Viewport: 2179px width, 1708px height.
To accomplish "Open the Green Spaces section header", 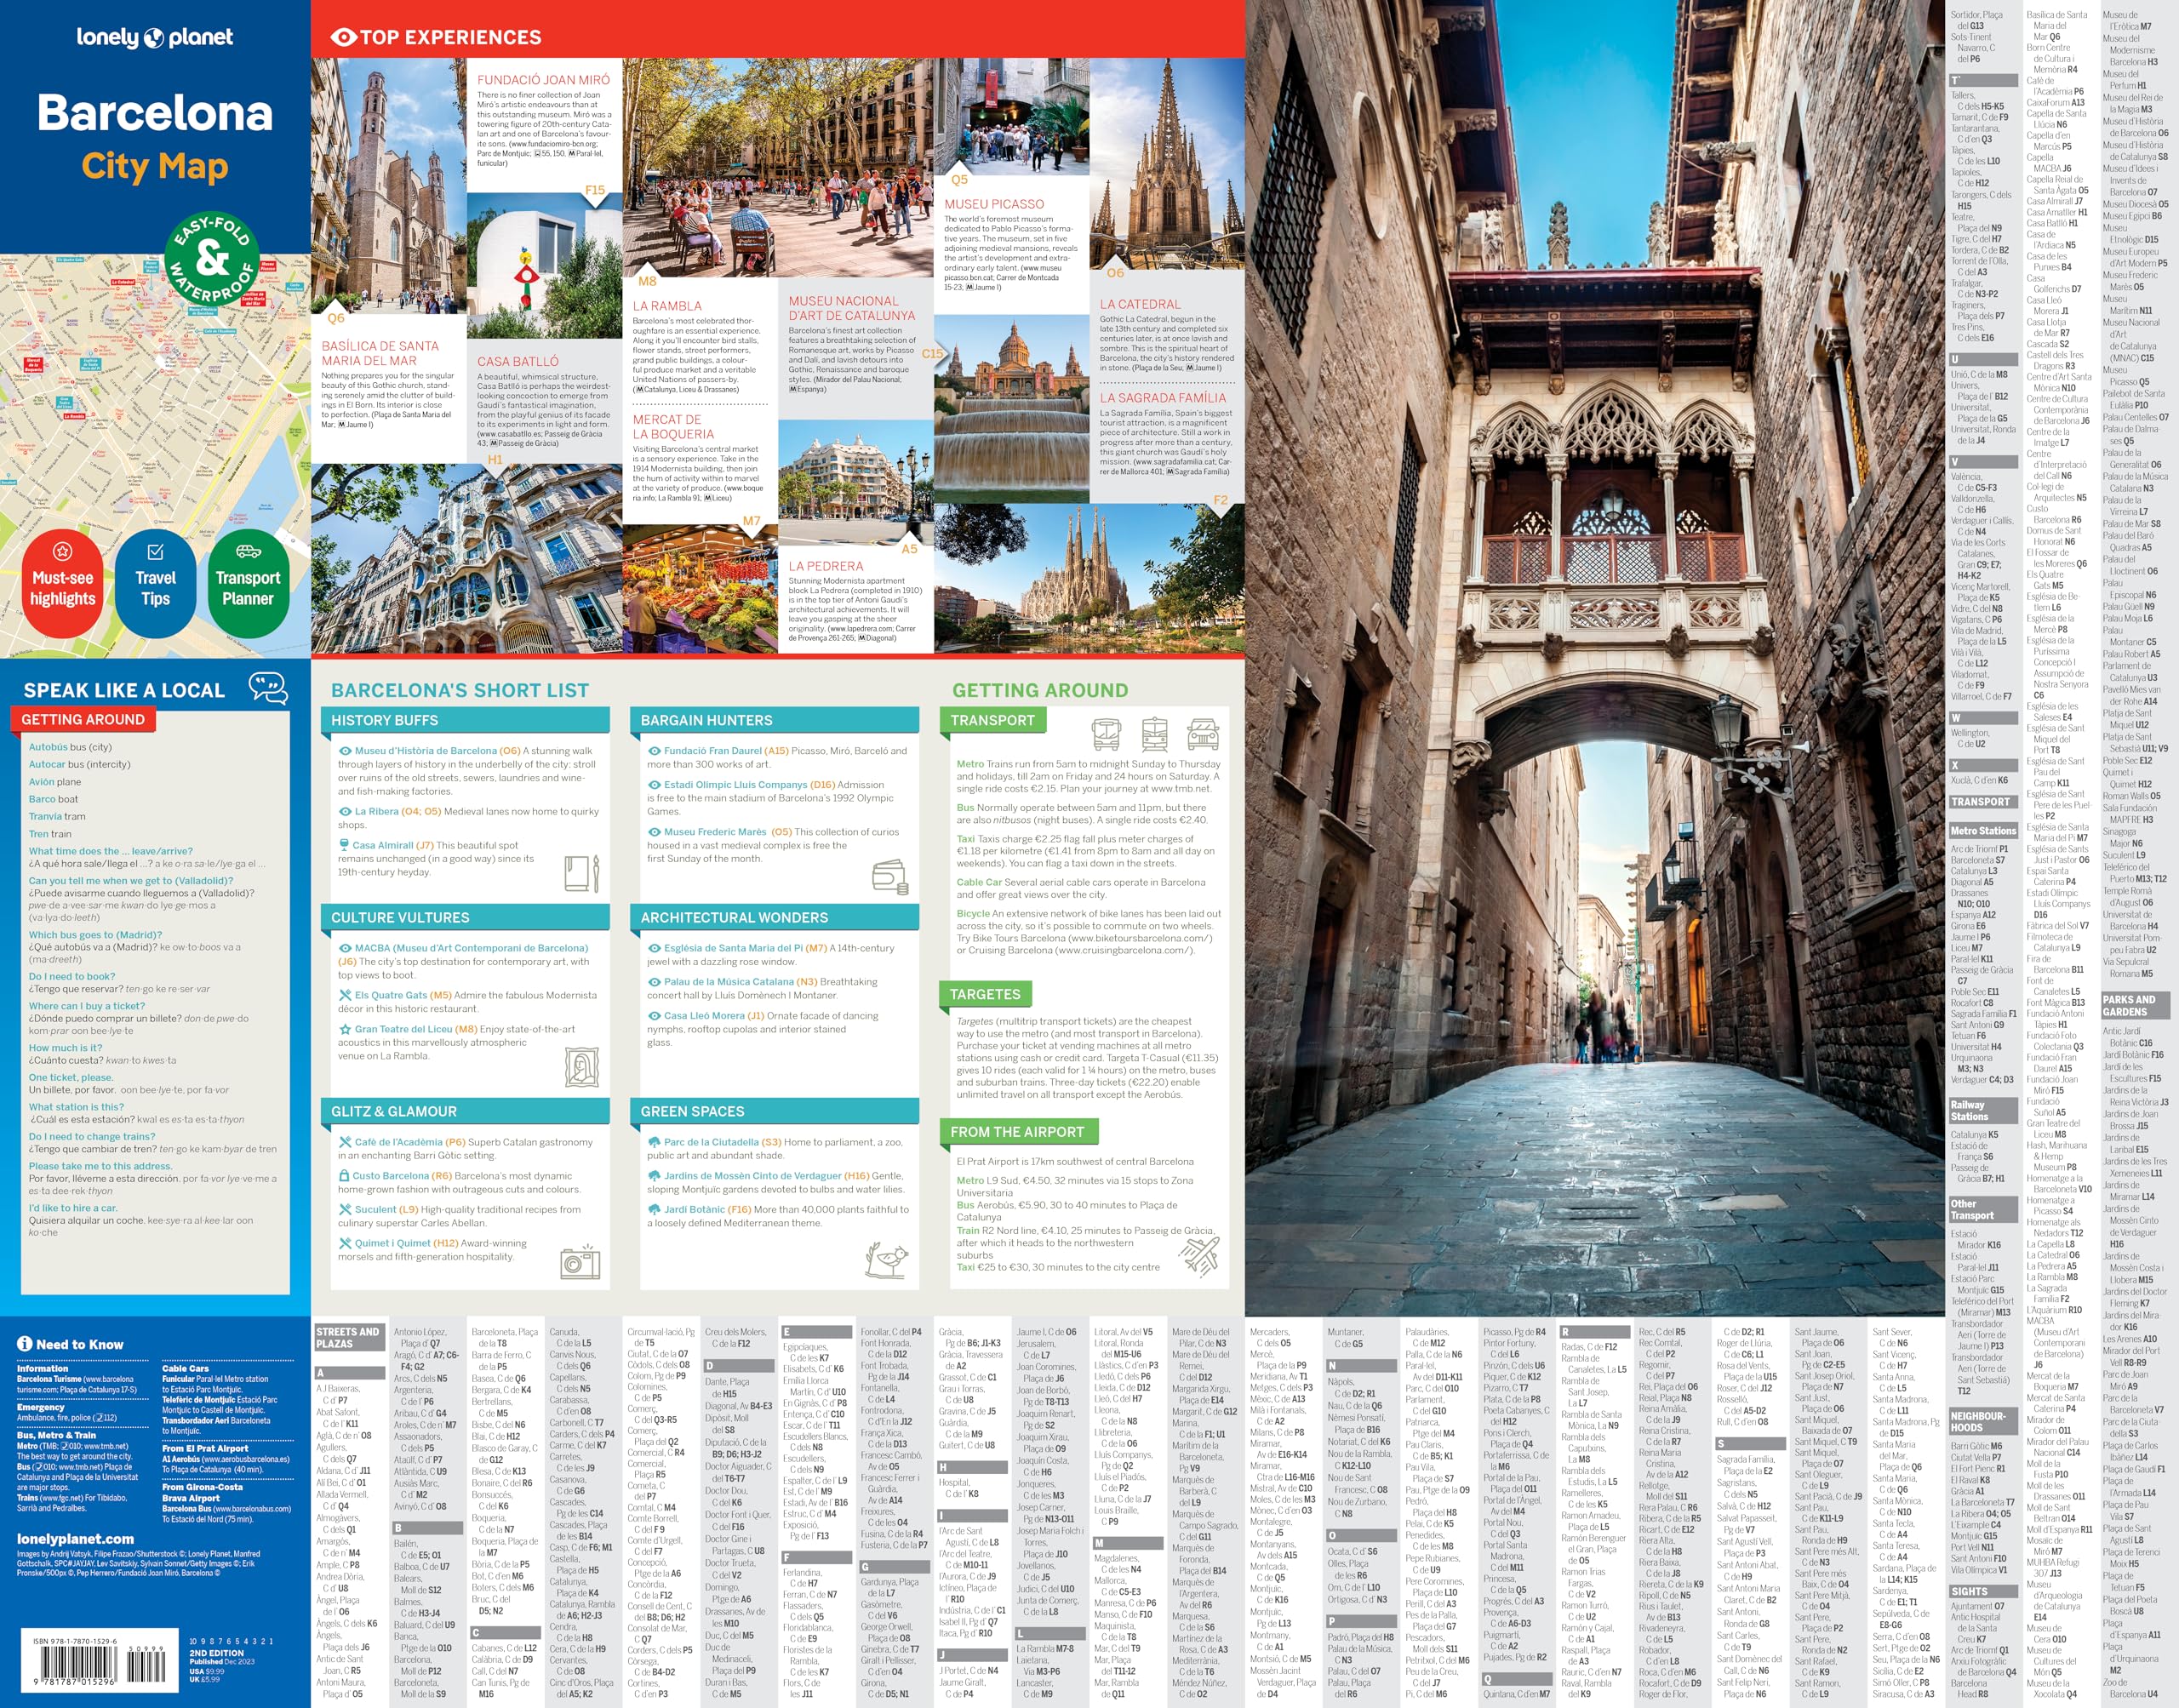I will (x=774, y=1111).
